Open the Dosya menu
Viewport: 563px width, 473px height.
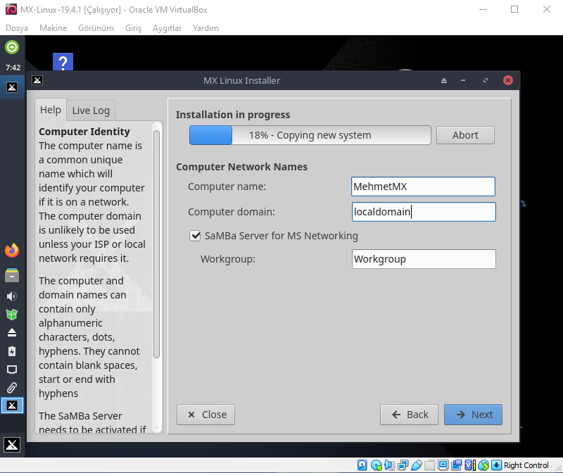pos(17,28)
